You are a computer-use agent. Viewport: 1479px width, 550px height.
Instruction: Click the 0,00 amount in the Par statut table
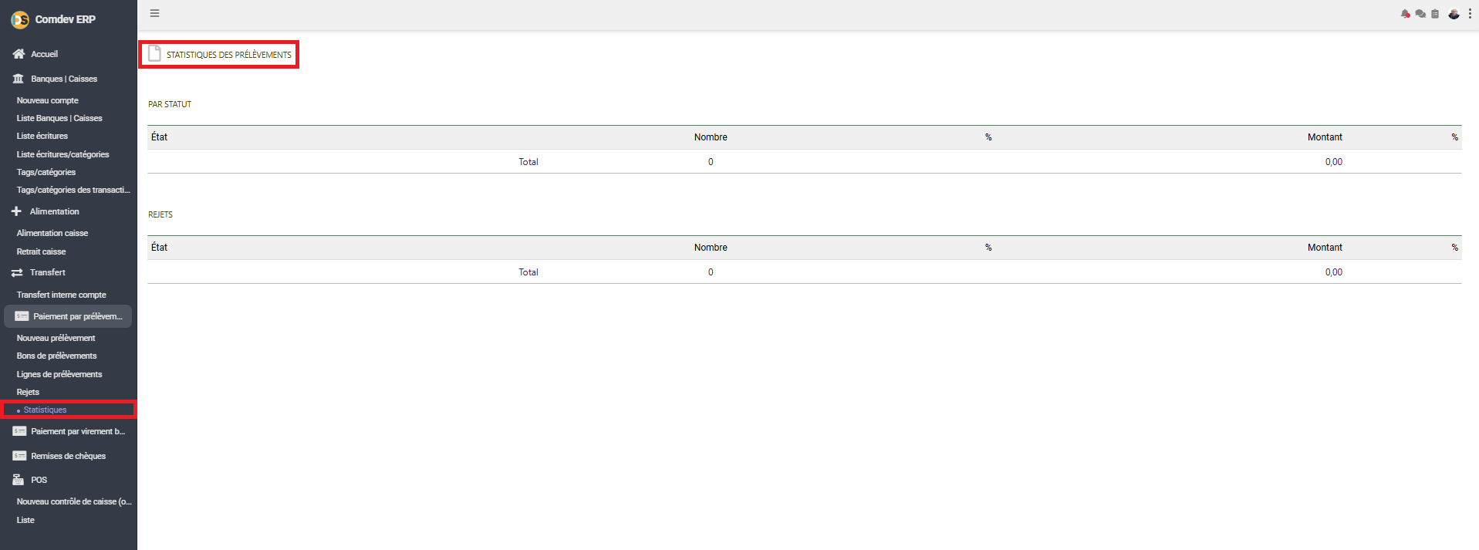1334,162
